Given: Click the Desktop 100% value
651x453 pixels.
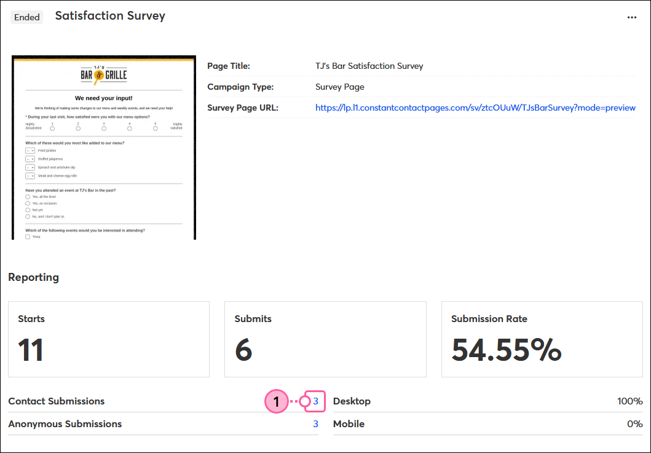Looking at the screenshot, I should [630, 401].
